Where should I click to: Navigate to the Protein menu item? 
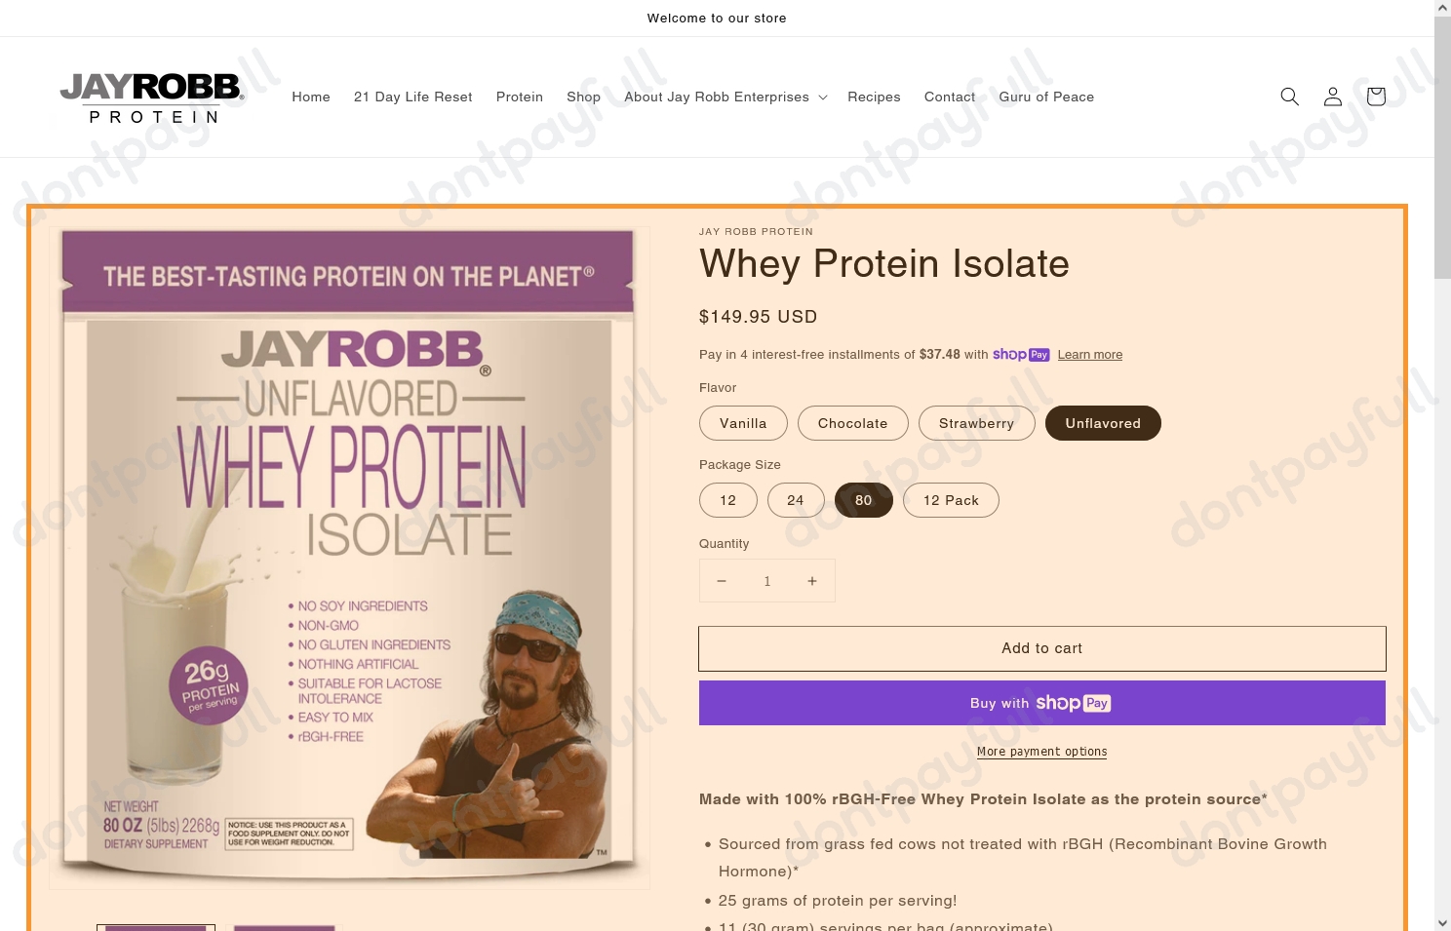click(520, 97)
